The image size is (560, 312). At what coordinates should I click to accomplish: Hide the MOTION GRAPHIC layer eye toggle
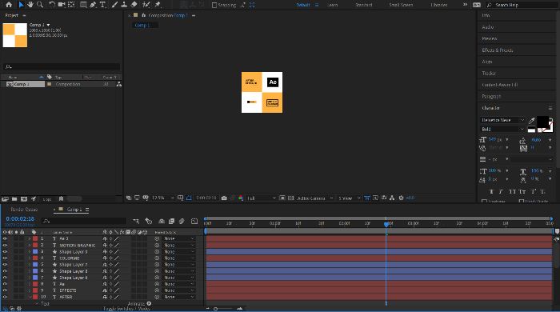5,246
